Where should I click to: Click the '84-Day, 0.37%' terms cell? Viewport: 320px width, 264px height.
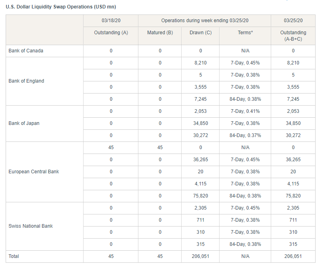point(245,135)
